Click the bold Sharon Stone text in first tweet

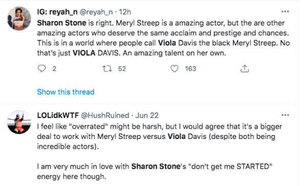[x=62, y=23]
